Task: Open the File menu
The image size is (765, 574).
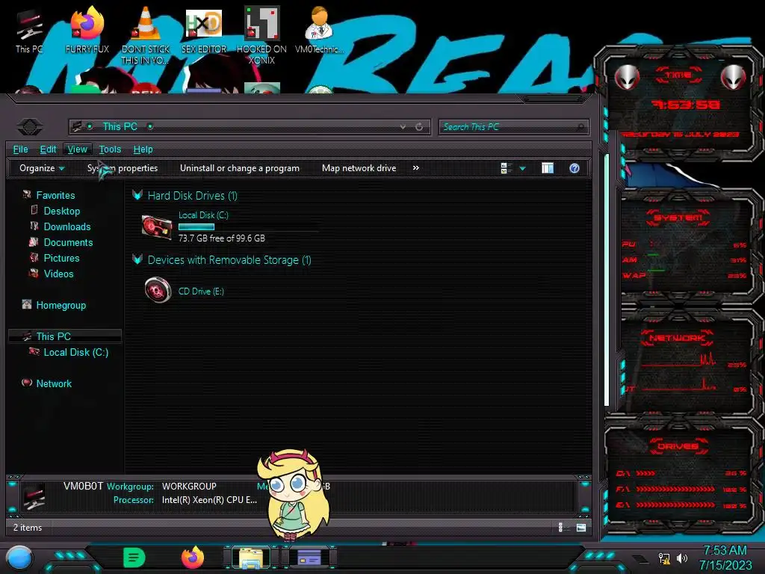Action: click(20, 149)
